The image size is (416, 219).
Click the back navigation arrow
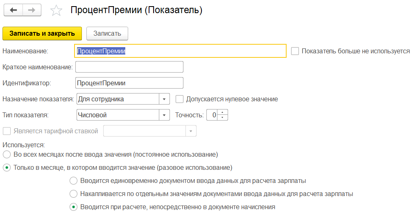point(13,10)
